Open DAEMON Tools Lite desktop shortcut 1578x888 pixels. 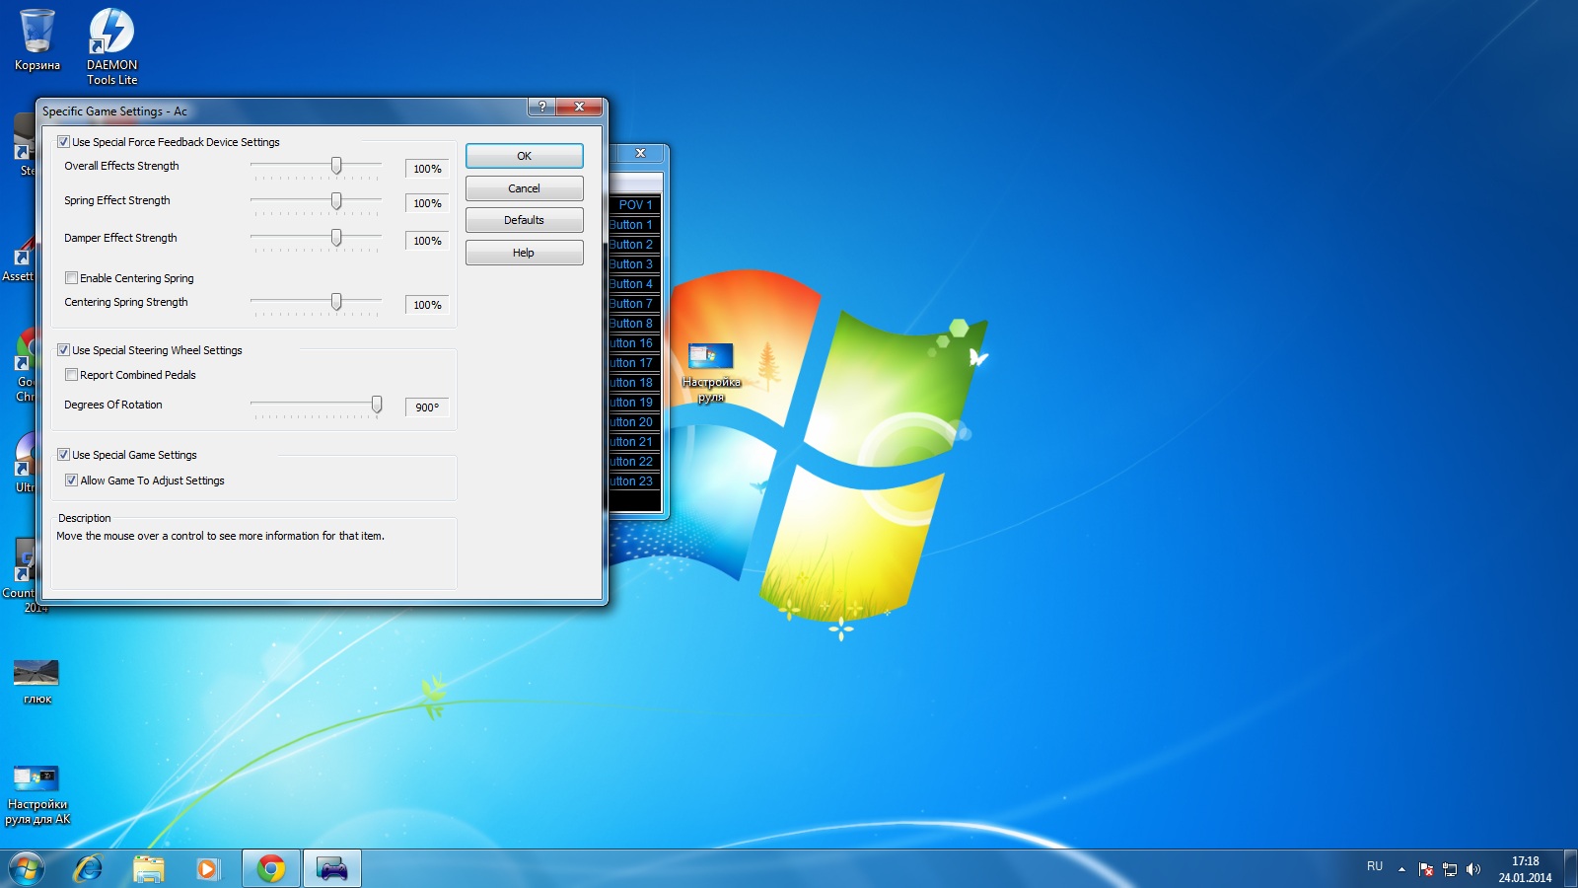(x=111, y=44)
